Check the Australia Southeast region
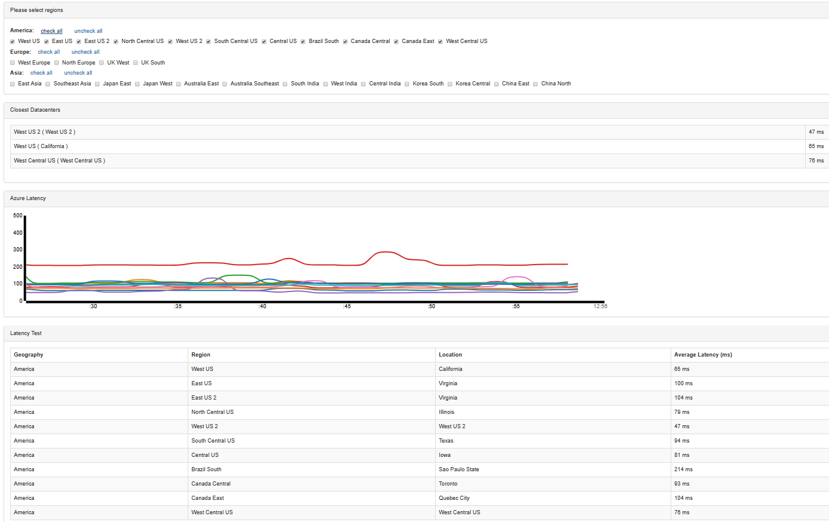This screenshot has width=829, height=522. [224, 84]
